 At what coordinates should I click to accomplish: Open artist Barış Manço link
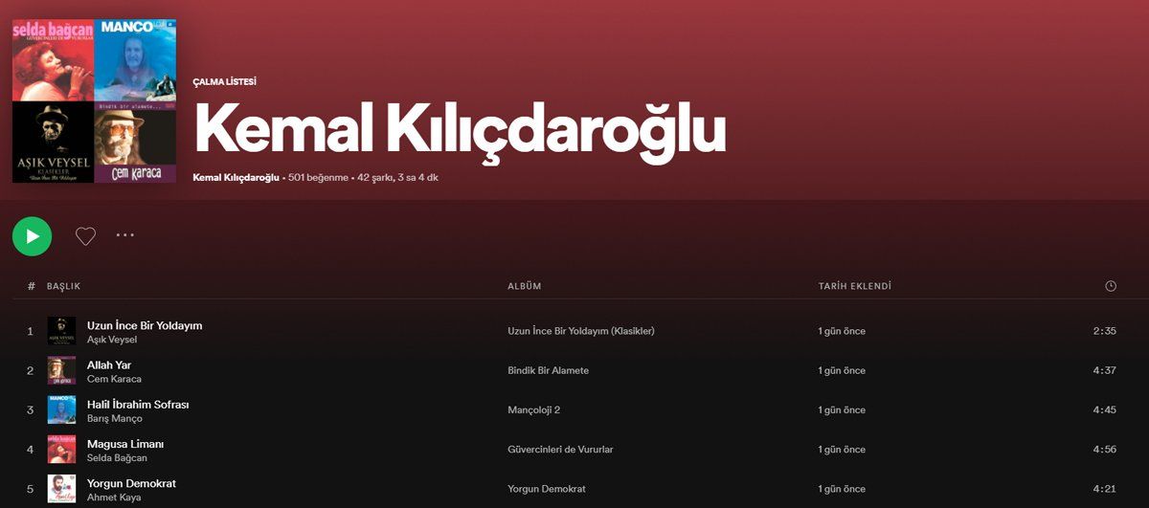114,418
